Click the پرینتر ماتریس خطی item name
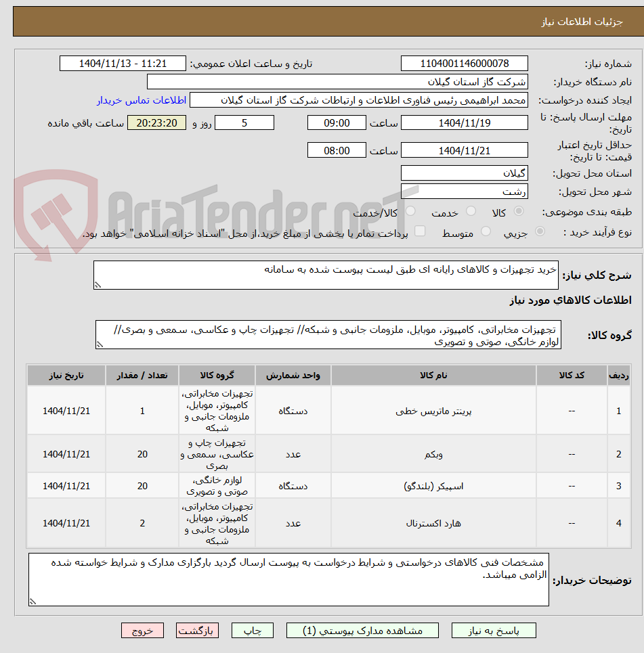This screenshot has width=644, height=653. [433, 411]
